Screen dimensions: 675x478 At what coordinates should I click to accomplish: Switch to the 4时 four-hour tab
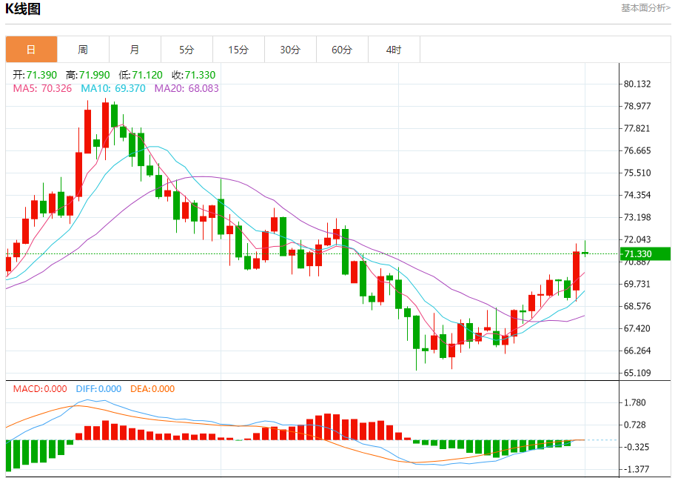coord(394,50)
